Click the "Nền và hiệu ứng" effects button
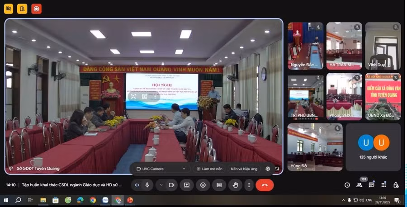This screenshot has width=407, height=207. coord(244,169)
